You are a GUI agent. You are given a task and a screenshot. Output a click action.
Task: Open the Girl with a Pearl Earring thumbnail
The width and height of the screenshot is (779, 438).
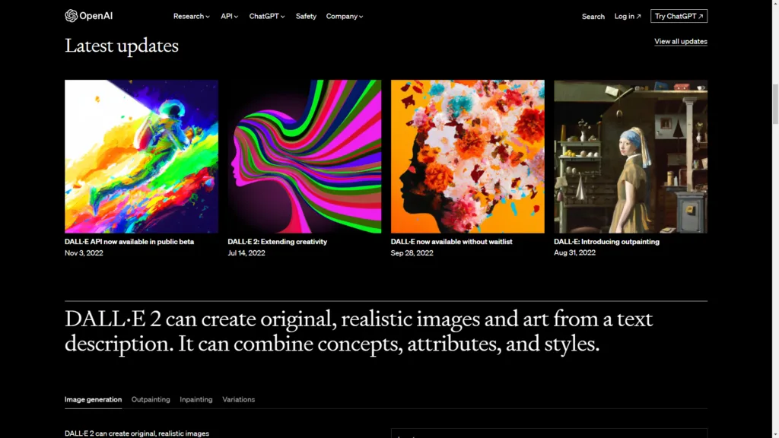pos(631,157)
